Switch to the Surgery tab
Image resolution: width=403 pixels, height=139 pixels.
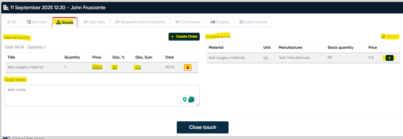(x=220, y=22)
